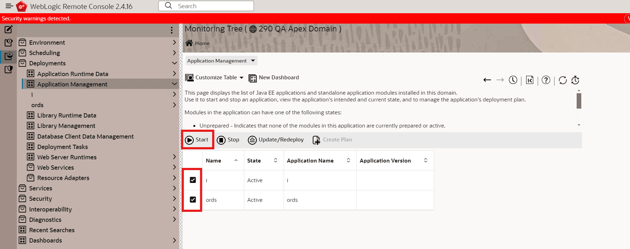Select Deployment Tasks in tree
The width and height of the screenshot is (630, 249).
(62, 147)
